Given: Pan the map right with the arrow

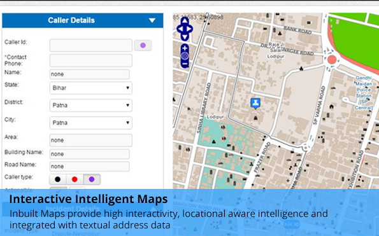Looking at the screenshot, I should tap(190, 29).
